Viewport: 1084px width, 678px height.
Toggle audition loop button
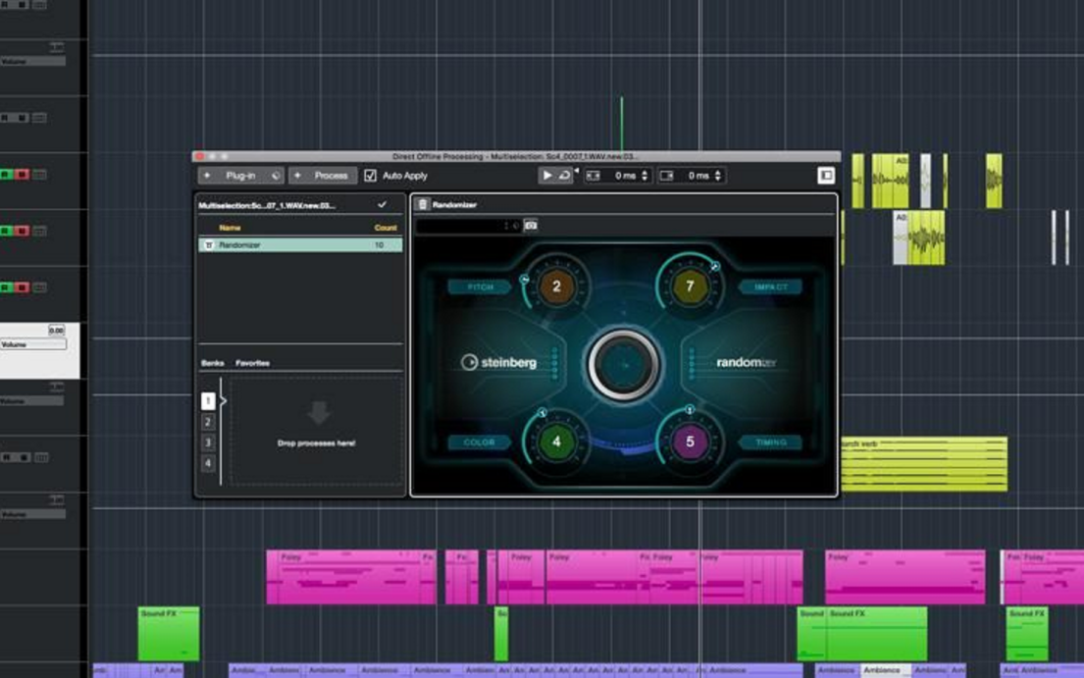[x=564, y=176]
